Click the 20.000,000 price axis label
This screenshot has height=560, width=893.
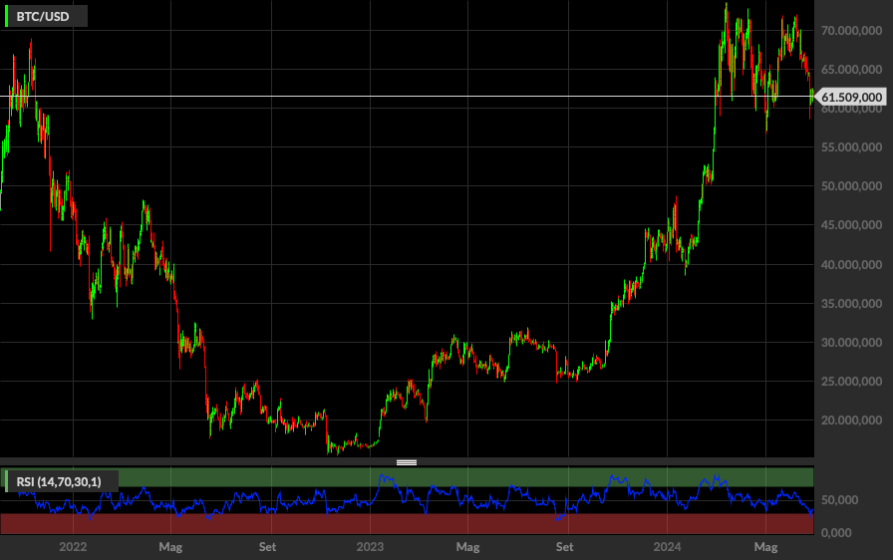(x=851, y=420)
